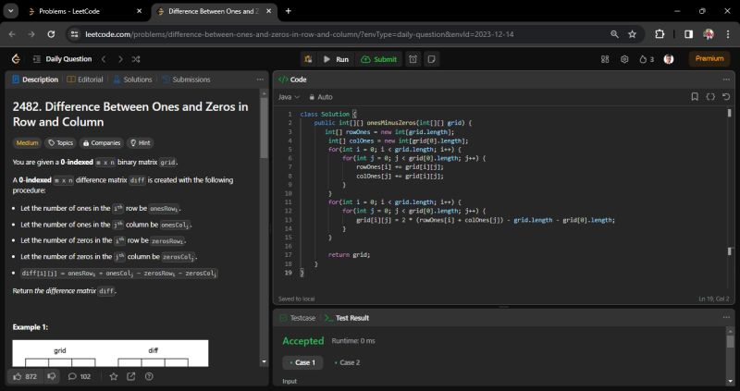Open the settings gear icon
Image resolution: width=740 pixels, height=391 pixels.
(624, 59)
